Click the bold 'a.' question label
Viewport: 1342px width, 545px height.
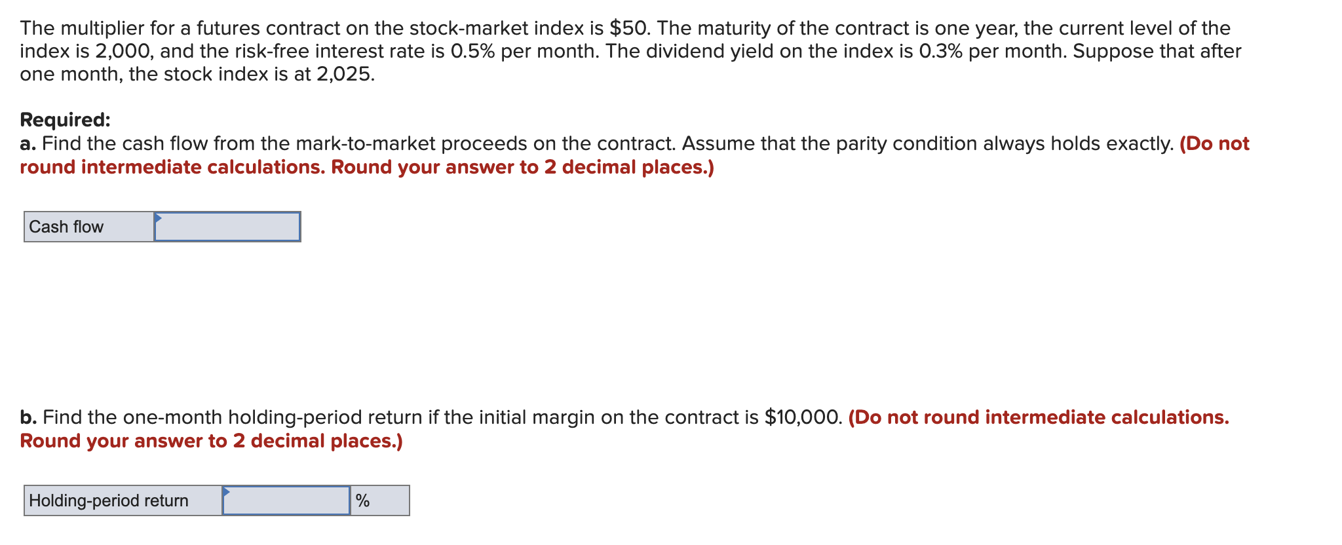pyautogui.click(x=28, y=143)
